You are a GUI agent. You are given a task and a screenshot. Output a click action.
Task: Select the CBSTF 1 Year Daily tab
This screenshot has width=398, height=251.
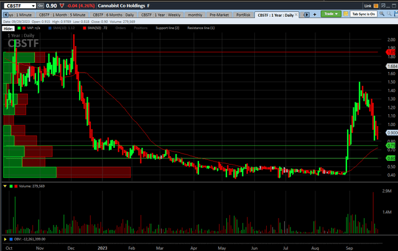(275, 15)
